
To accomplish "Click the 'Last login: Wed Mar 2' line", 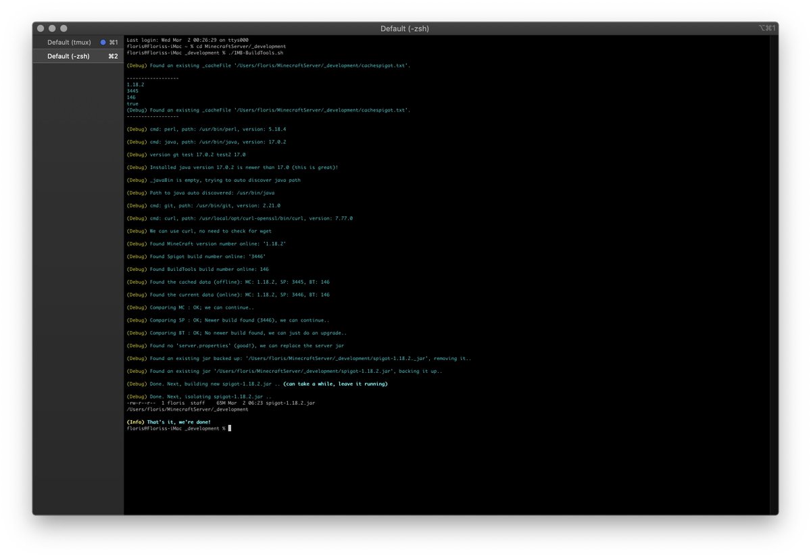I will 188,41.
